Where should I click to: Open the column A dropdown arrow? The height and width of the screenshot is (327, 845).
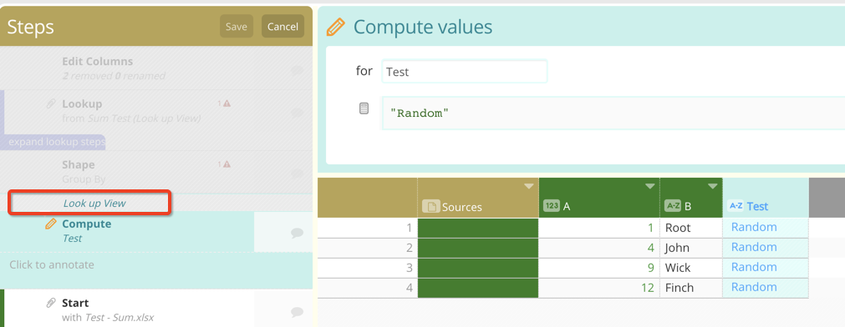coord(650,186)
